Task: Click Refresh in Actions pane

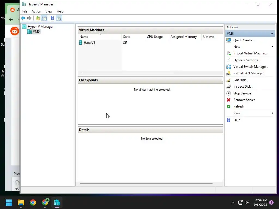Action: pyautogui.click(x=239, y=106)
